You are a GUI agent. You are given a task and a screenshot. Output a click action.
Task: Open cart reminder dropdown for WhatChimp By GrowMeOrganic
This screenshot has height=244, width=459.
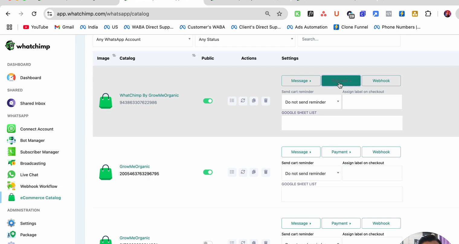[311, 102]
